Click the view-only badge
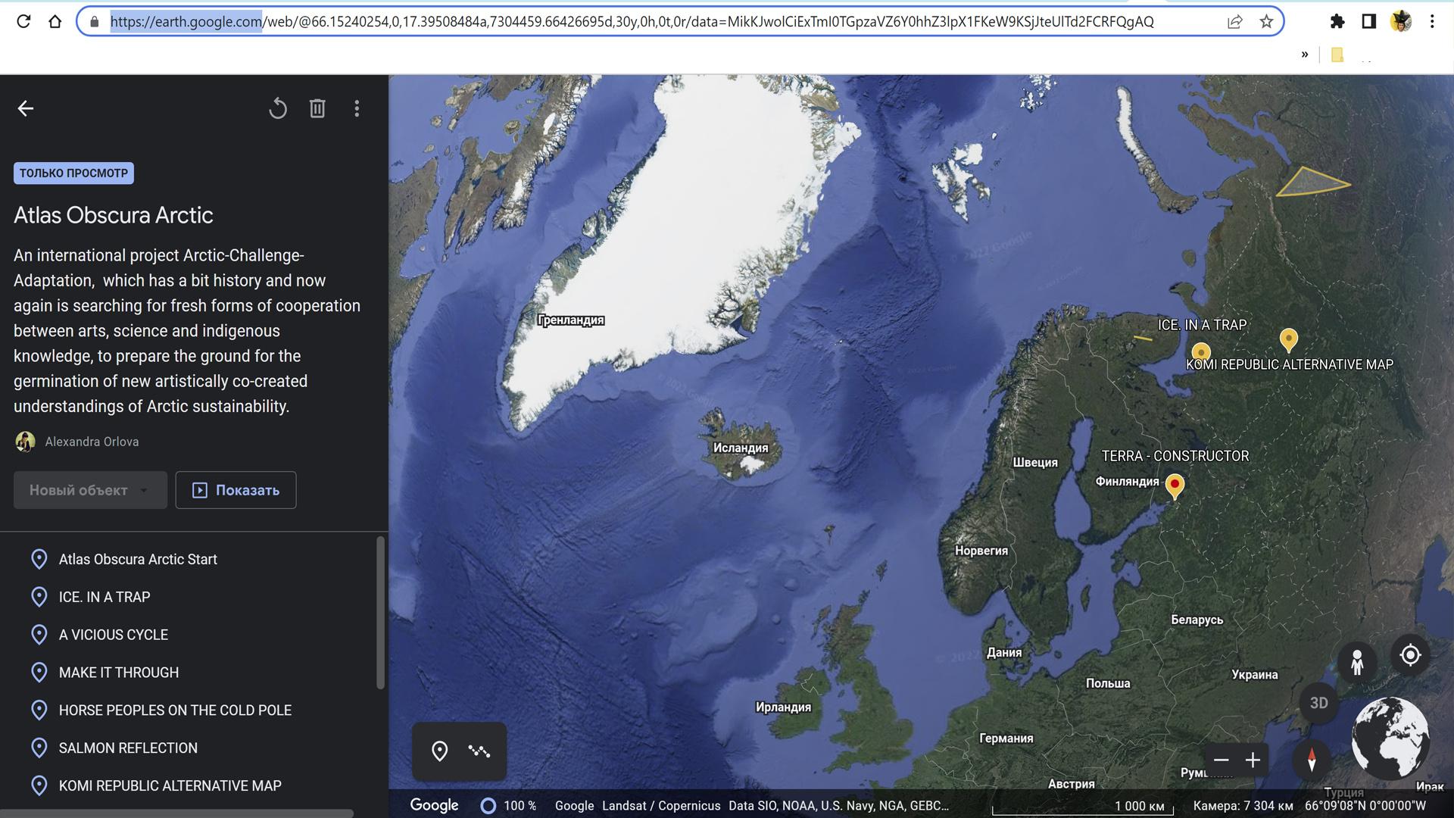Image resolution: width=1454 pixels, height=818 pixels. [73, 173]
